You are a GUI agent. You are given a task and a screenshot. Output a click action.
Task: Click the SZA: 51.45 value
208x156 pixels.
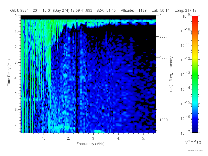[106, 10]
